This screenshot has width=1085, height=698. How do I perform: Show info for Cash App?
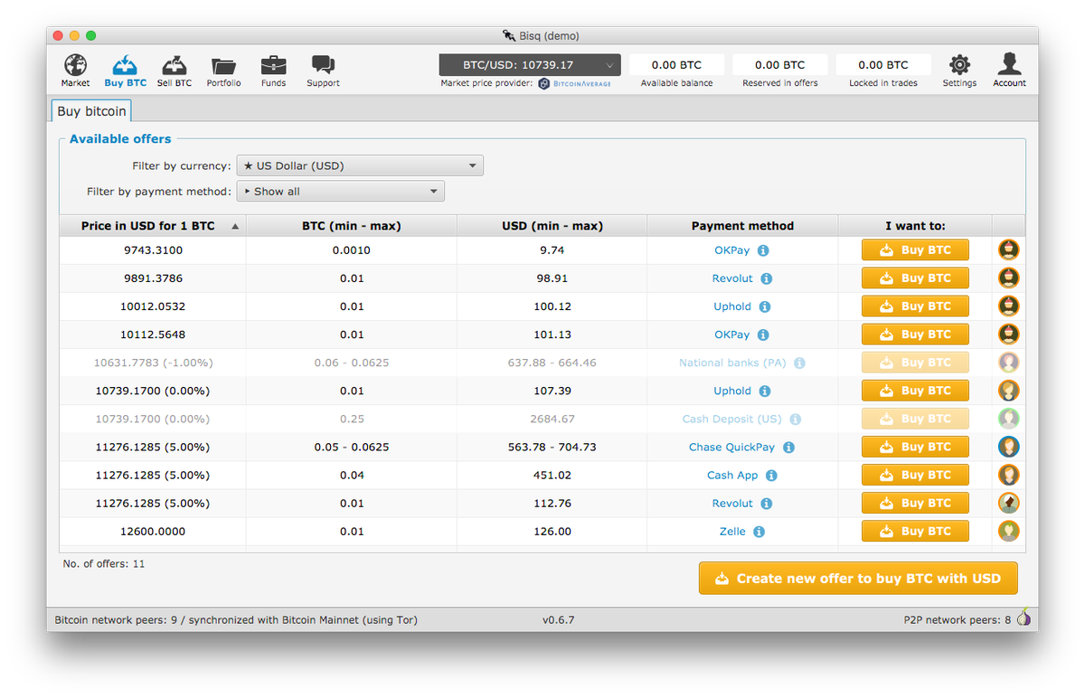point(771,476)
